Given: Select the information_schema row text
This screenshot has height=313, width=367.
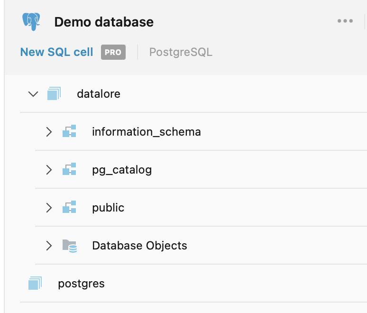Looking at the screenshot, I should (147, 132).
